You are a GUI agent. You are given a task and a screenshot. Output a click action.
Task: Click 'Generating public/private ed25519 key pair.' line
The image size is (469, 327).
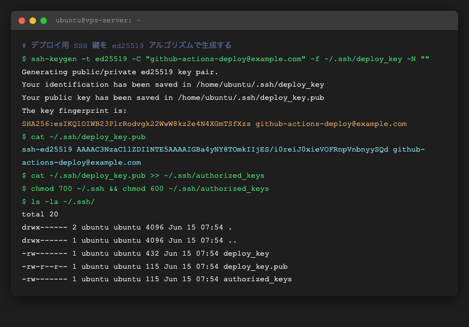(x=120, y=72)
